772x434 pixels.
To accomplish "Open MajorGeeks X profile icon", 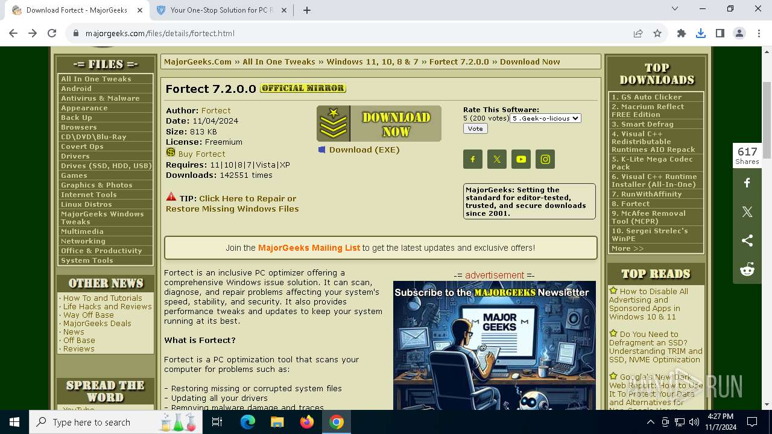I will coord(497,159).
